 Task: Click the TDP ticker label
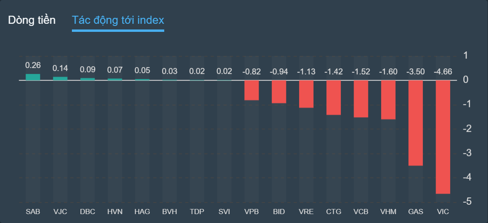click(x=197, y=212)
